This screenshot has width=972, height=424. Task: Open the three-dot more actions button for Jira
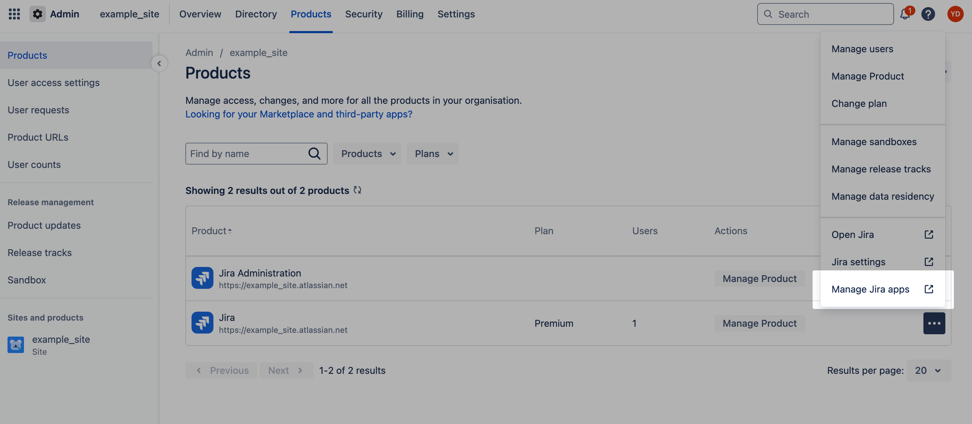(934, 323)
